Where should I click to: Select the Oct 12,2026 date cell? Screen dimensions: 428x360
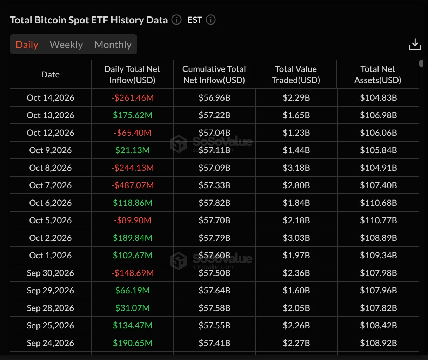coord(51,133)
